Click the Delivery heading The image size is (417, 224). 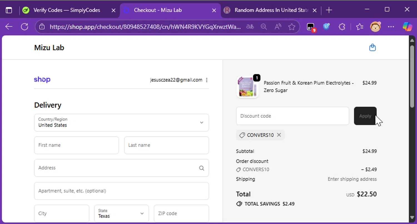[48, 105]
